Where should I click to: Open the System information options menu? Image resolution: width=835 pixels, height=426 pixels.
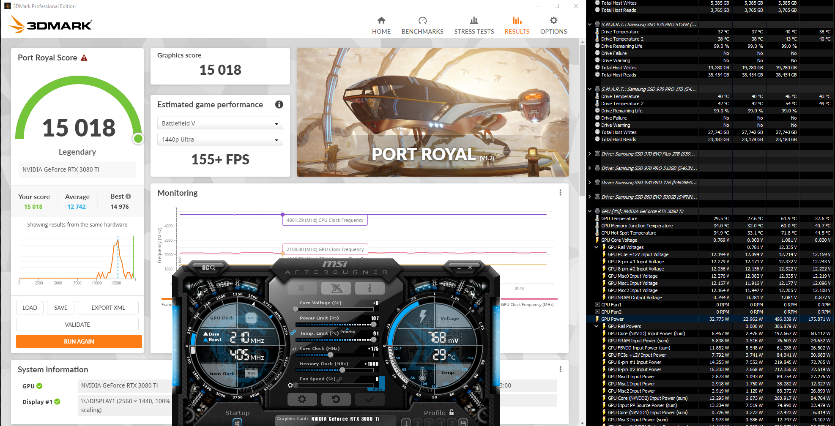(561, 369)
